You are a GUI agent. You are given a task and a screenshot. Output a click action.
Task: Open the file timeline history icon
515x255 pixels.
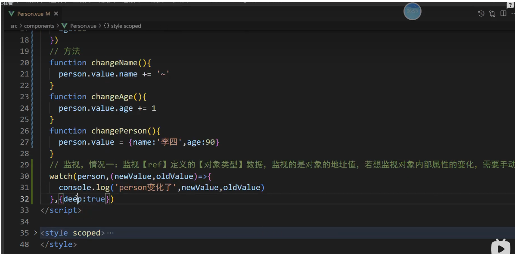click(x=481, y=13)
